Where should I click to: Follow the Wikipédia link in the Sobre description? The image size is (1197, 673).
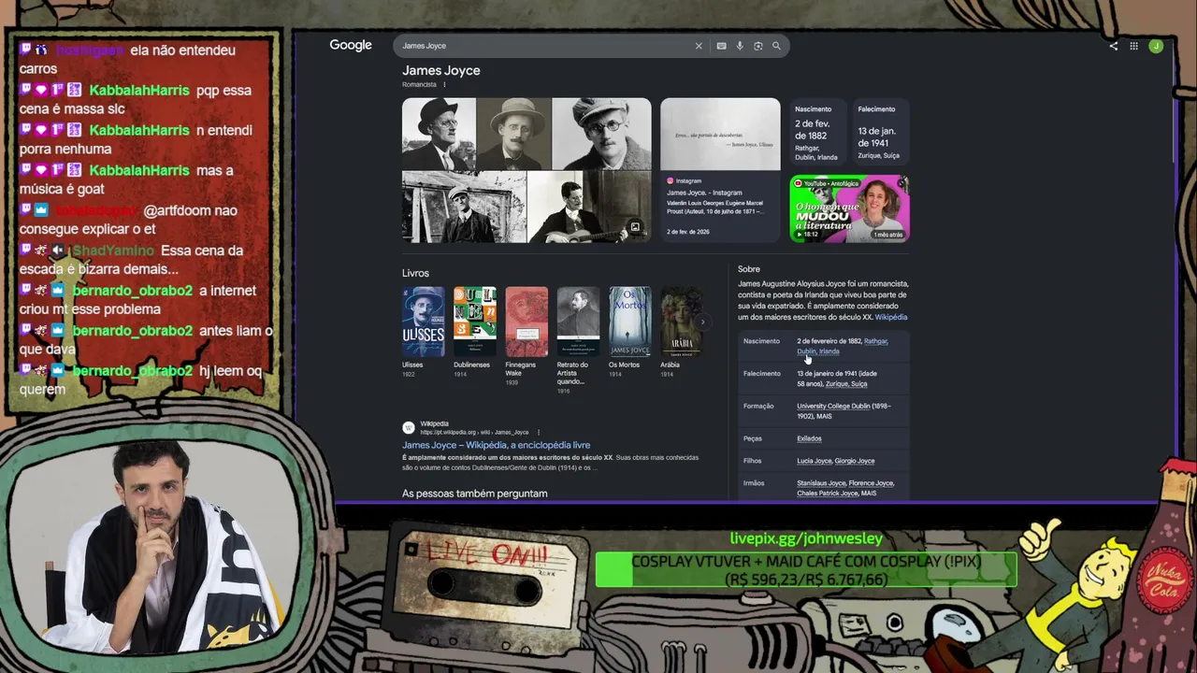891,317
